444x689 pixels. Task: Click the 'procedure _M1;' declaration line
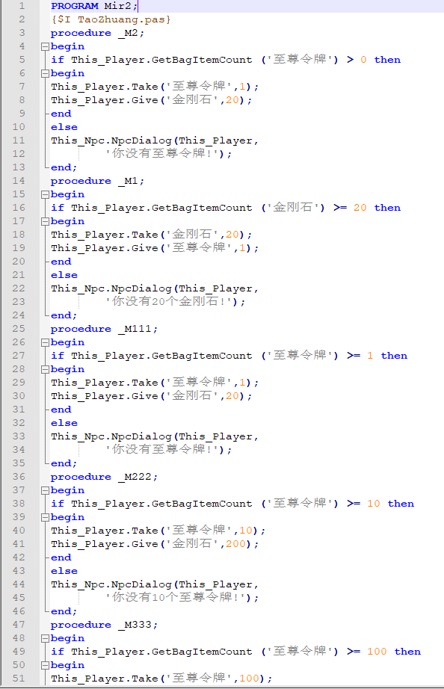(x=98, y=181)
